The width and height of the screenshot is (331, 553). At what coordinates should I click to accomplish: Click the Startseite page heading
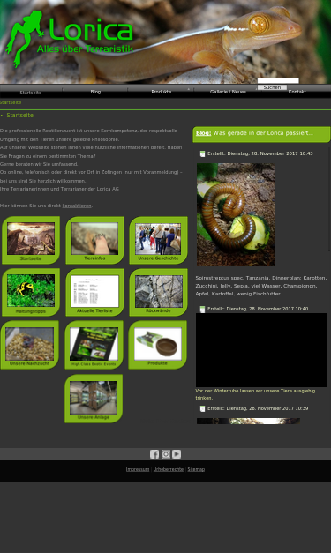19,116
